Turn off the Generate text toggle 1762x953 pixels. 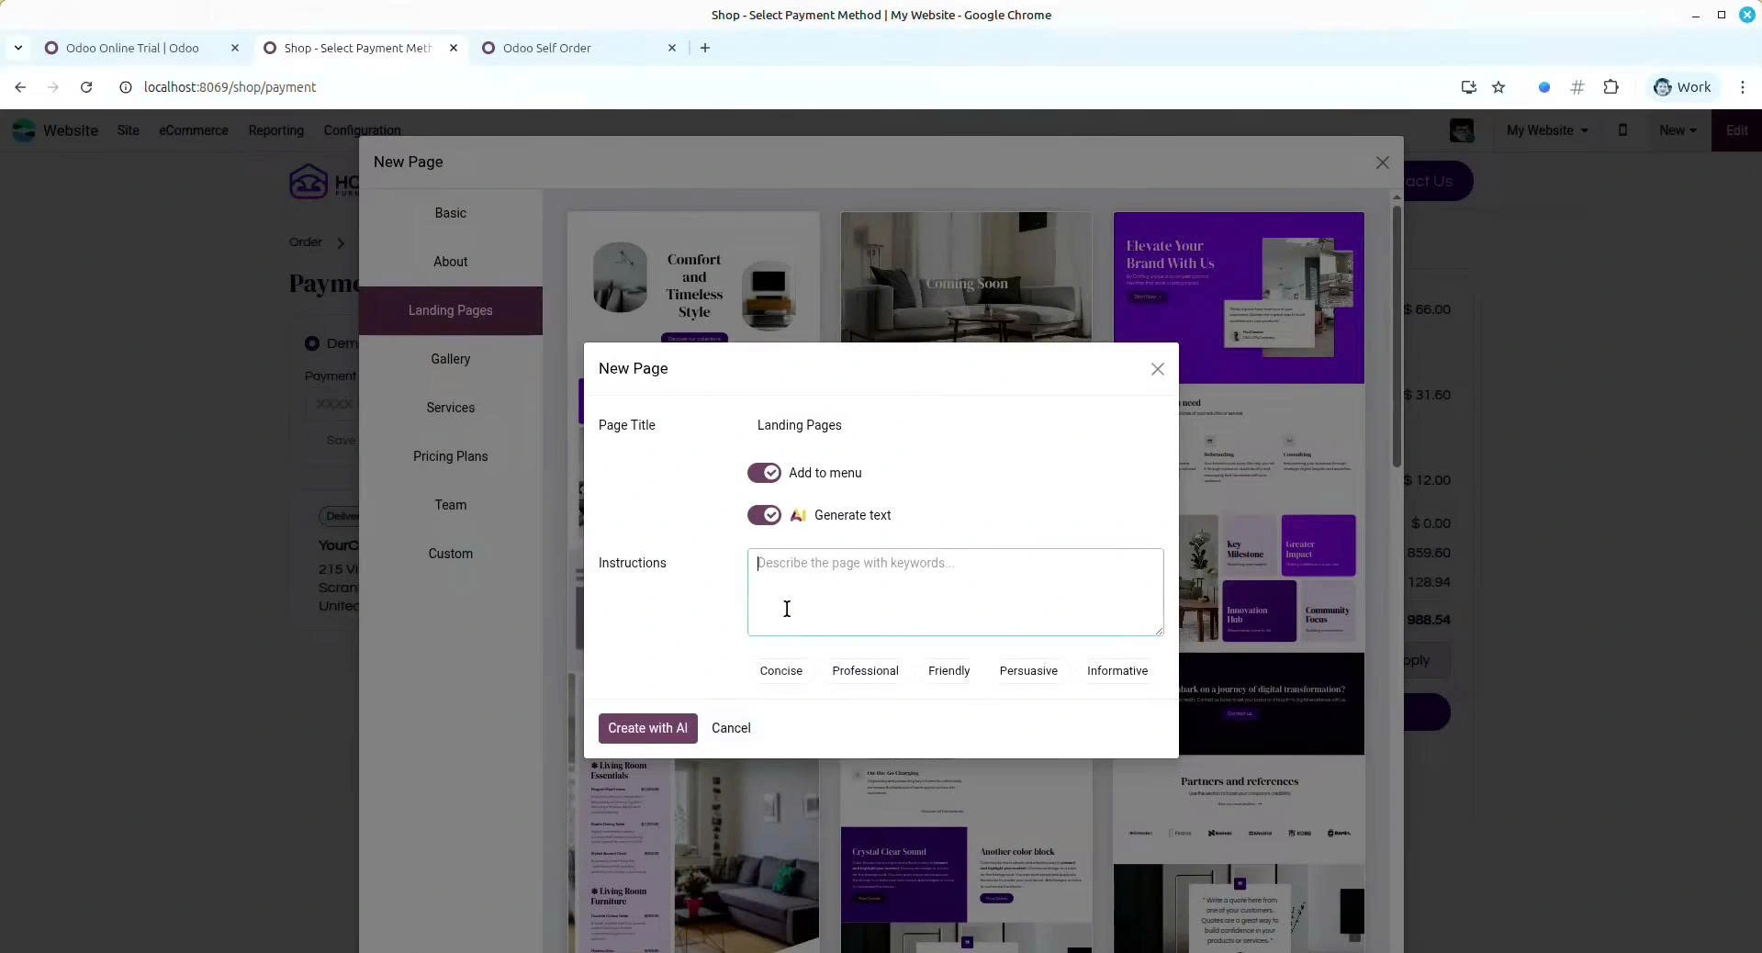click(764, 515)
